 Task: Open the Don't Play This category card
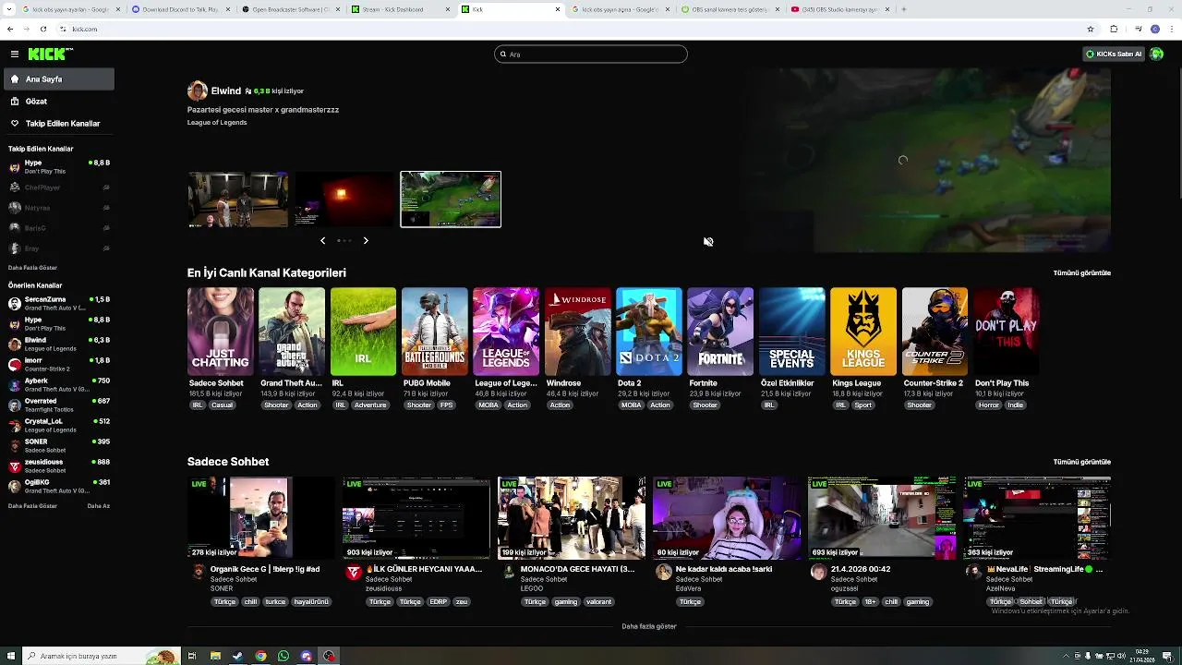tap(1007, 332)
